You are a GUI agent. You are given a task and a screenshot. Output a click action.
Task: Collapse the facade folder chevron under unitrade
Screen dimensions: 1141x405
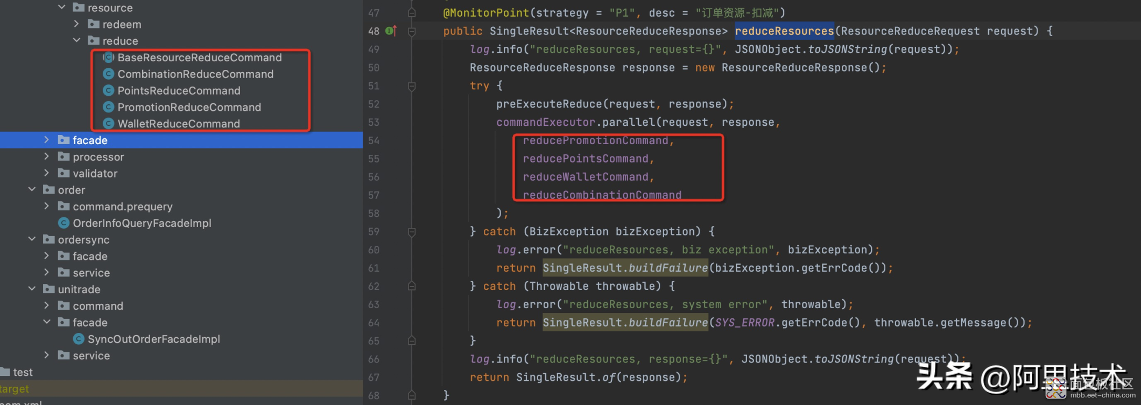[x=47, y=323]
